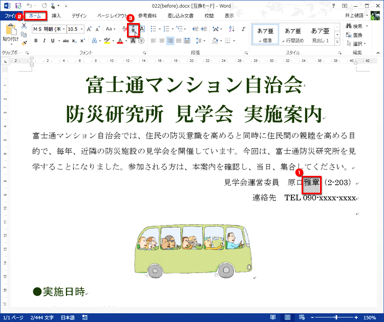Apply the 行間詰め style
Screen dimensions: 384x322
(x=293, y=34)
